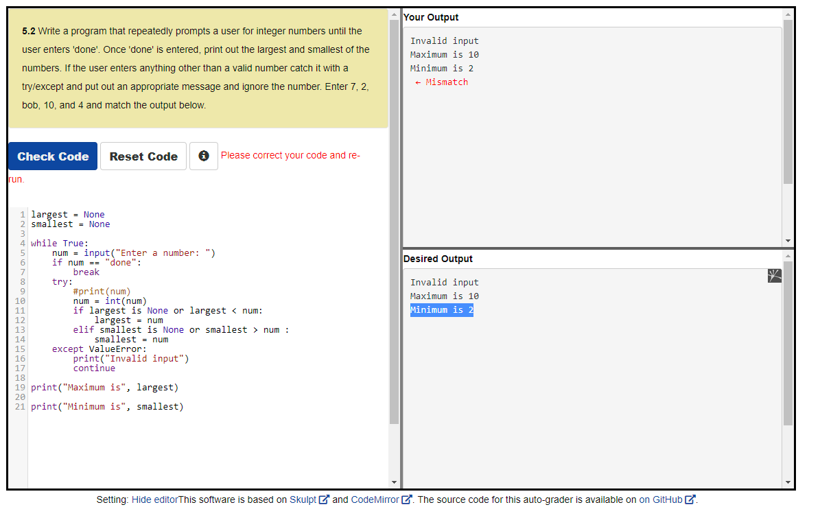820x518 pixels.
Task: Click the print("Invalid input") line
Action: pyautogui.click(x=131, y=359)
